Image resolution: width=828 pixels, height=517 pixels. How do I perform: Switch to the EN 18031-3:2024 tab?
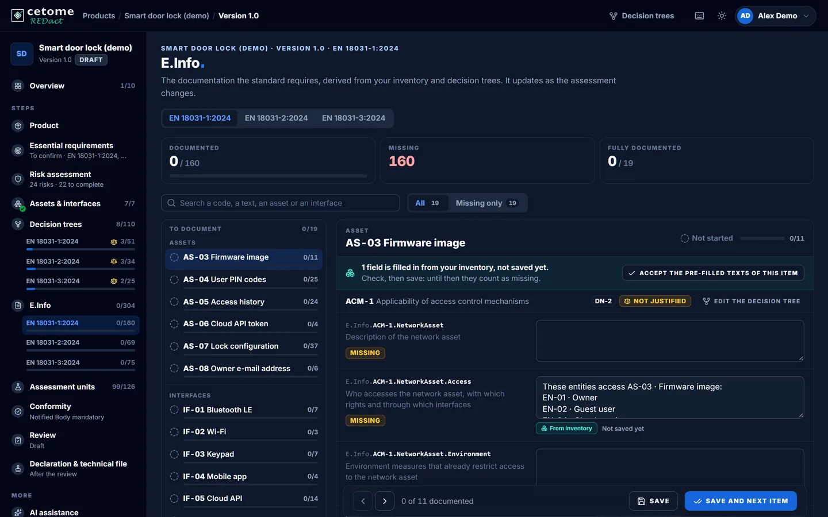point(354,118)
